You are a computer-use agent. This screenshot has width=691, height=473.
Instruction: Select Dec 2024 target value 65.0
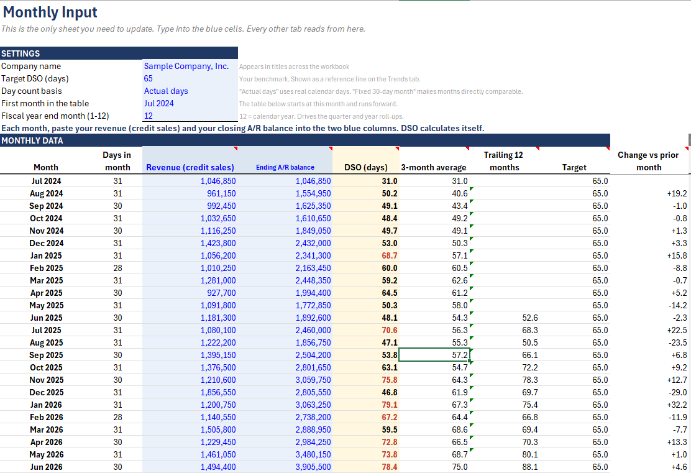tap(575, 243)
